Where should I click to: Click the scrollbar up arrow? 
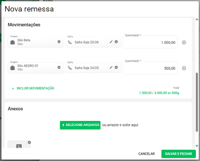click(x=197, y=19)
